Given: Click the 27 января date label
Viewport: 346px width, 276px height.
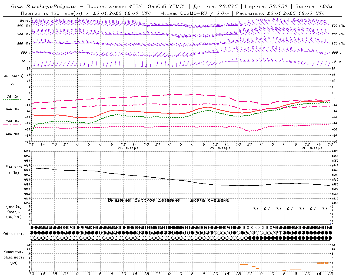Looking at the screenshot, I should (220, 148).
